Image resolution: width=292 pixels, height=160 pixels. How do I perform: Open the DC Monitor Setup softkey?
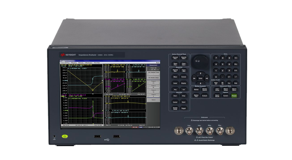click(153, 77)
